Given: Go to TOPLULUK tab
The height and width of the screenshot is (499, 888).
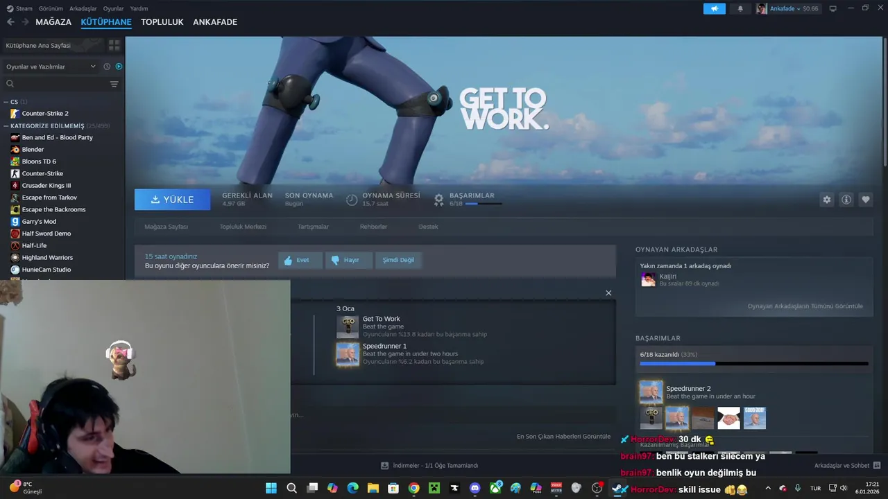Looking at the screenshot, I should tap(162, 22).
